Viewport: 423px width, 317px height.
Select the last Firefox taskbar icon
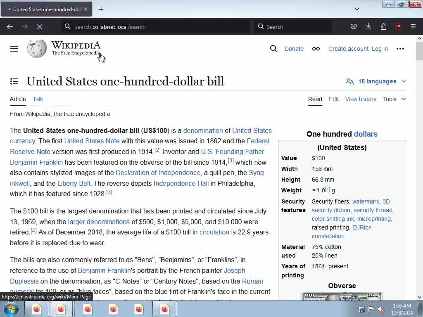[164, 309]
